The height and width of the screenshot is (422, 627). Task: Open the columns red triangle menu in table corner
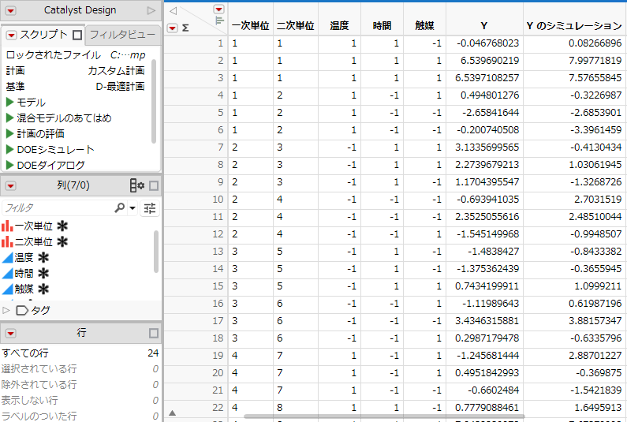point(218,9)
